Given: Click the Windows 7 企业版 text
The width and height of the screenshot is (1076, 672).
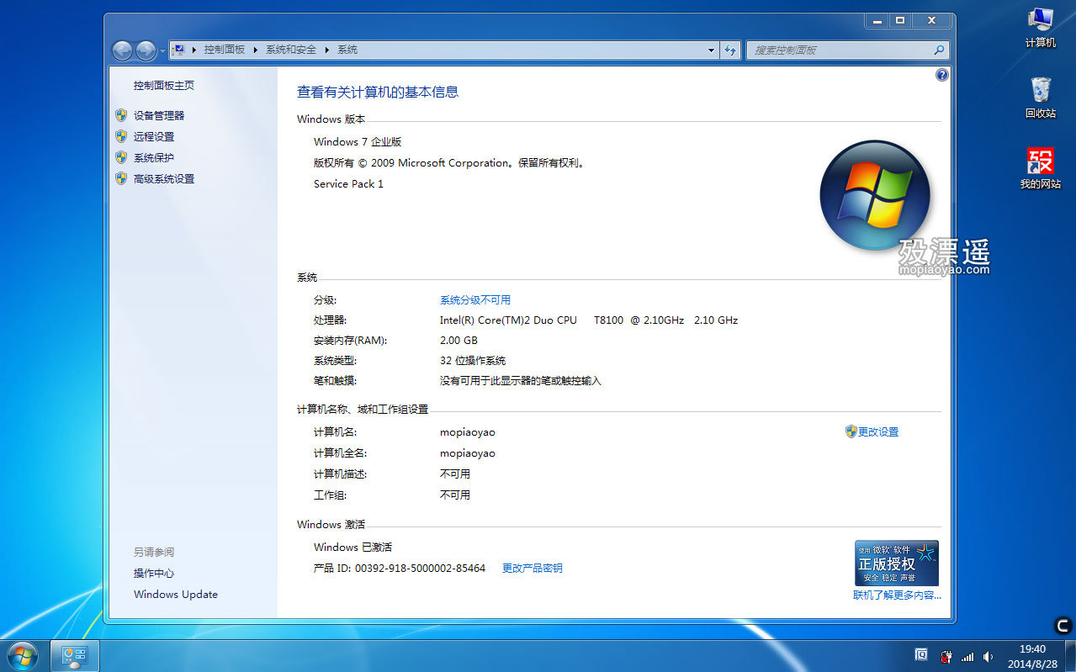Looking at the screenshot, I should [x=358, y=141].
